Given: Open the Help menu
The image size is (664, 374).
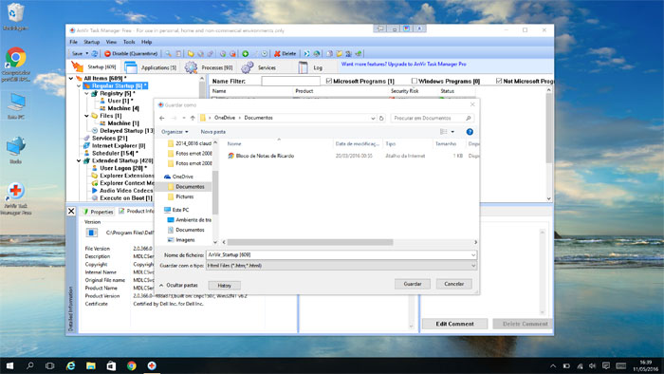Looking at the screenshot, I should click(x=146, y=42).
